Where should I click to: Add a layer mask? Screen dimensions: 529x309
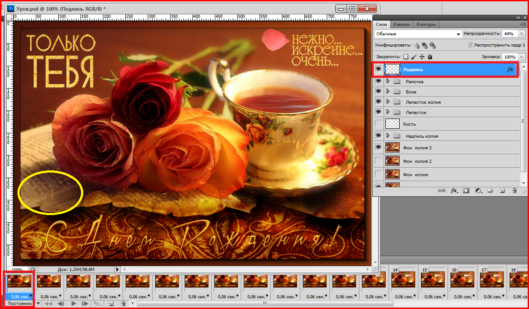pyautogui.click(x=466, y=191)
